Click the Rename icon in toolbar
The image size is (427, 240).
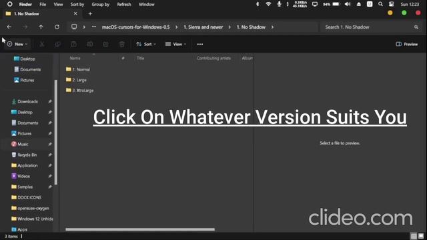pos(89,44)
